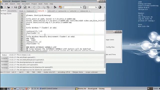Open the Compiler message tab
The width and height of the screenshot is (160, 90).
(4, 58)
